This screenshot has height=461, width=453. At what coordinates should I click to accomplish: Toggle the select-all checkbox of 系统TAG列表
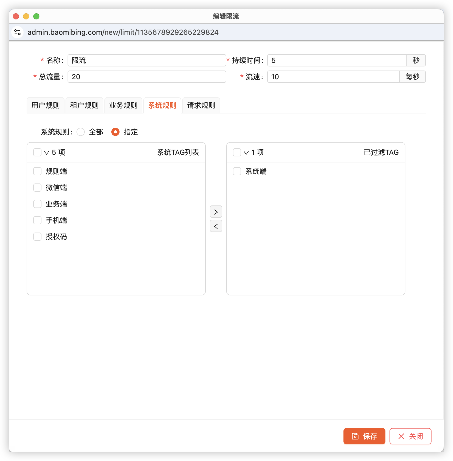(37, 152)
